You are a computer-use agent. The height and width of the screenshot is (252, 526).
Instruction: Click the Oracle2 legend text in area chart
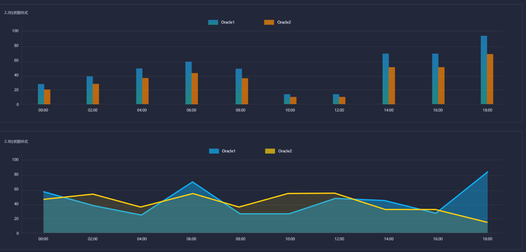pyautogui.click(x=285, y=151)
